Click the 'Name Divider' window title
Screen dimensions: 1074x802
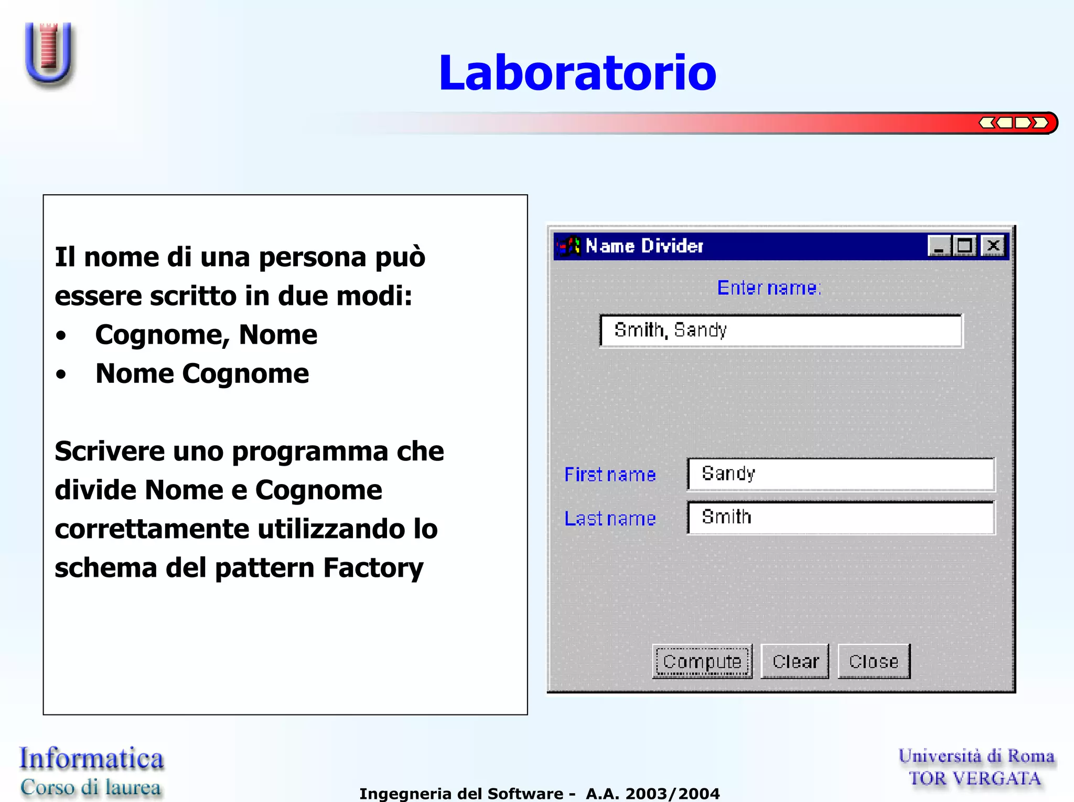(644, 246)
